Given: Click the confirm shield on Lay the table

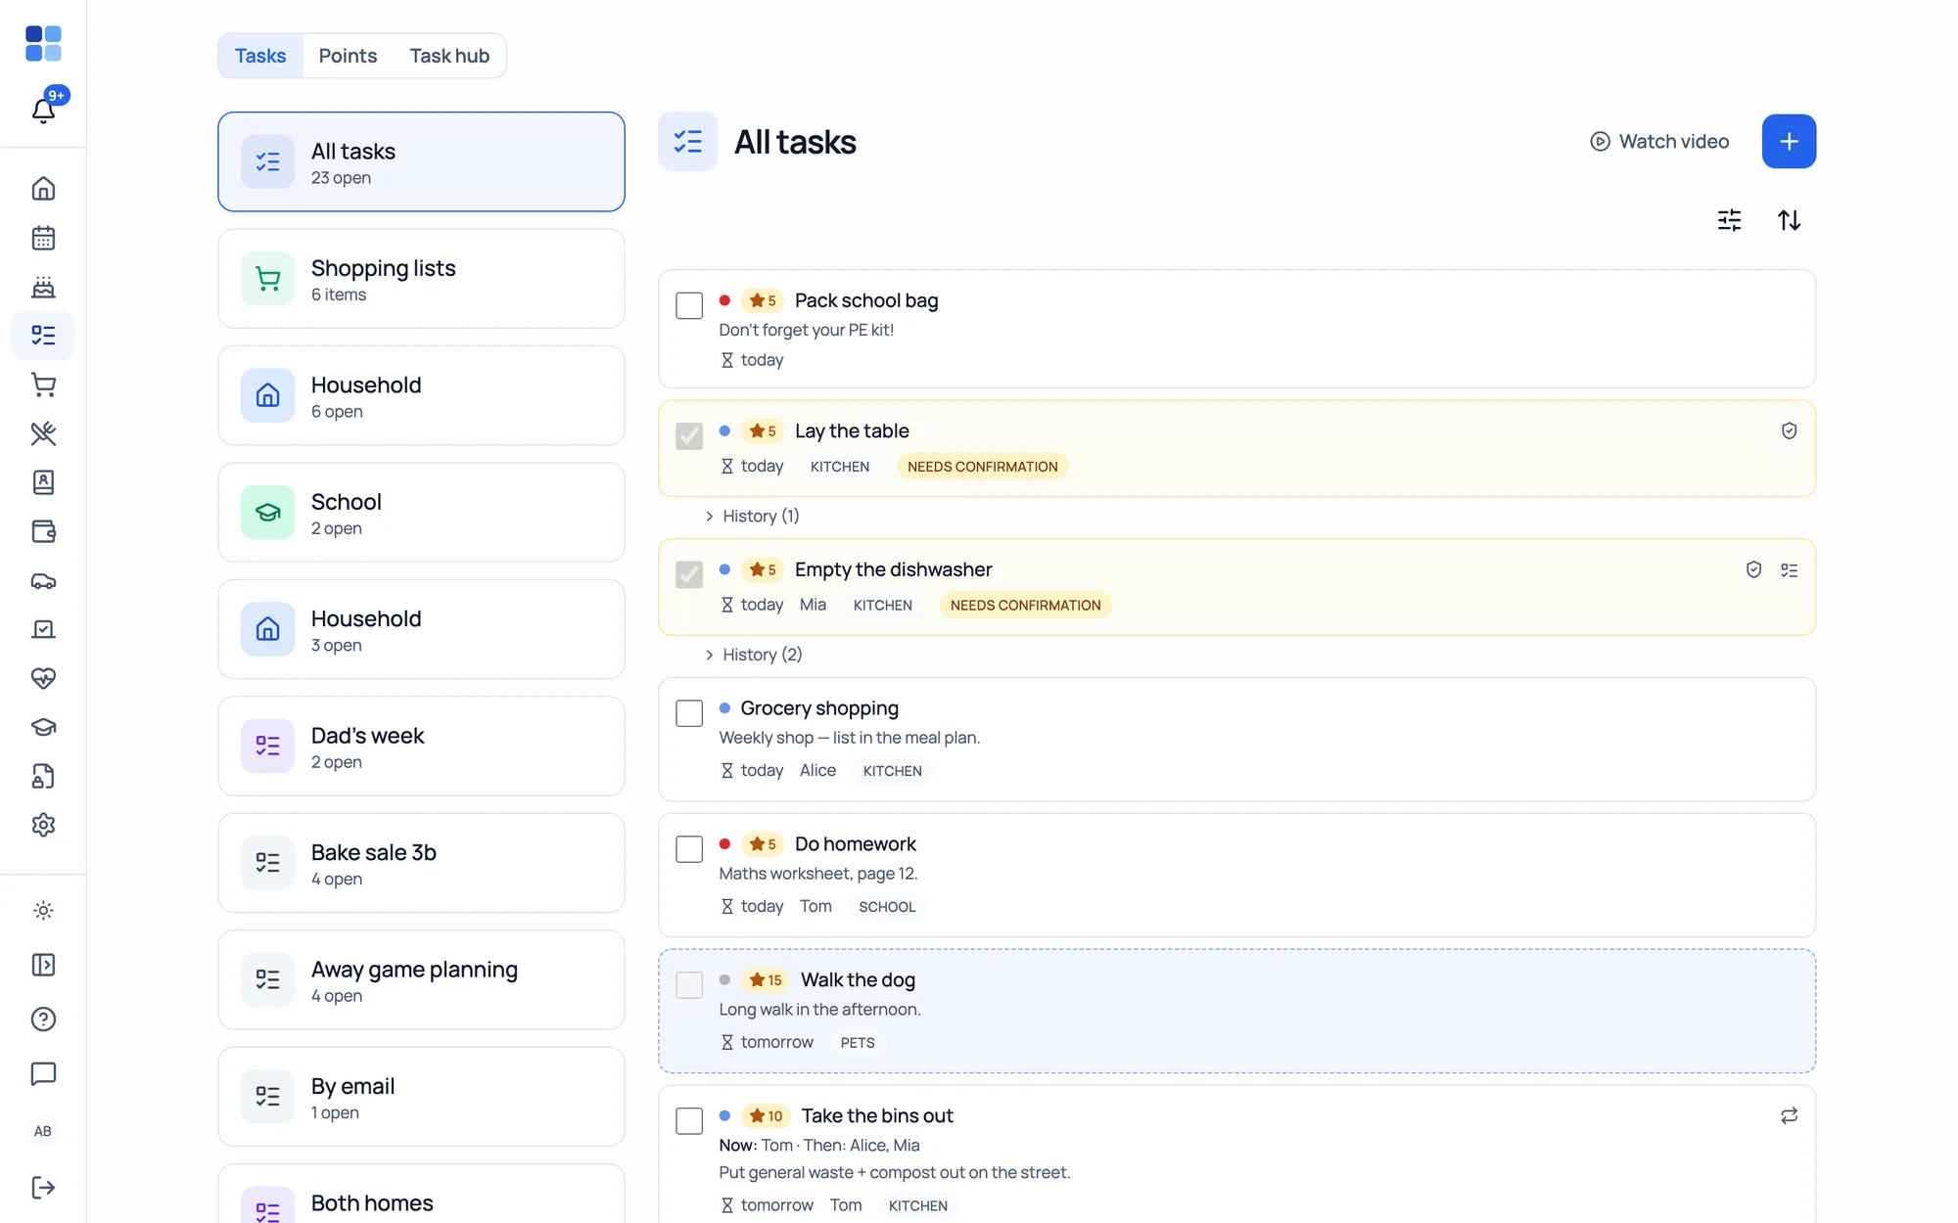Looking at the screenshot, I should (1789, 431).
